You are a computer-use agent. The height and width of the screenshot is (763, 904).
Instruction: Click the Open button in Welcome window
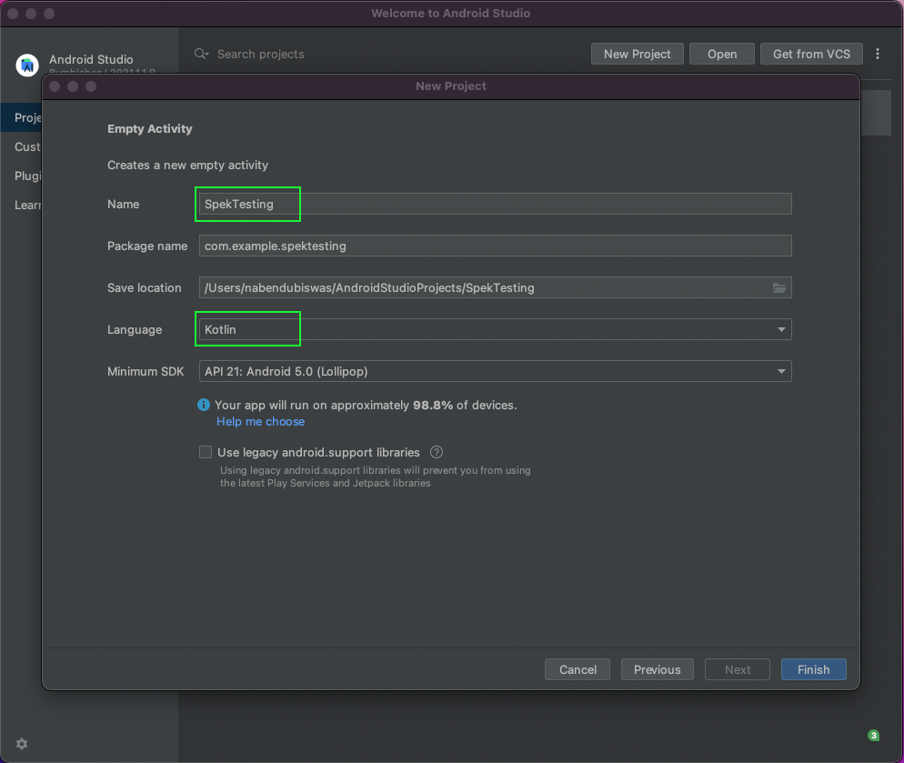coord(722,54)
